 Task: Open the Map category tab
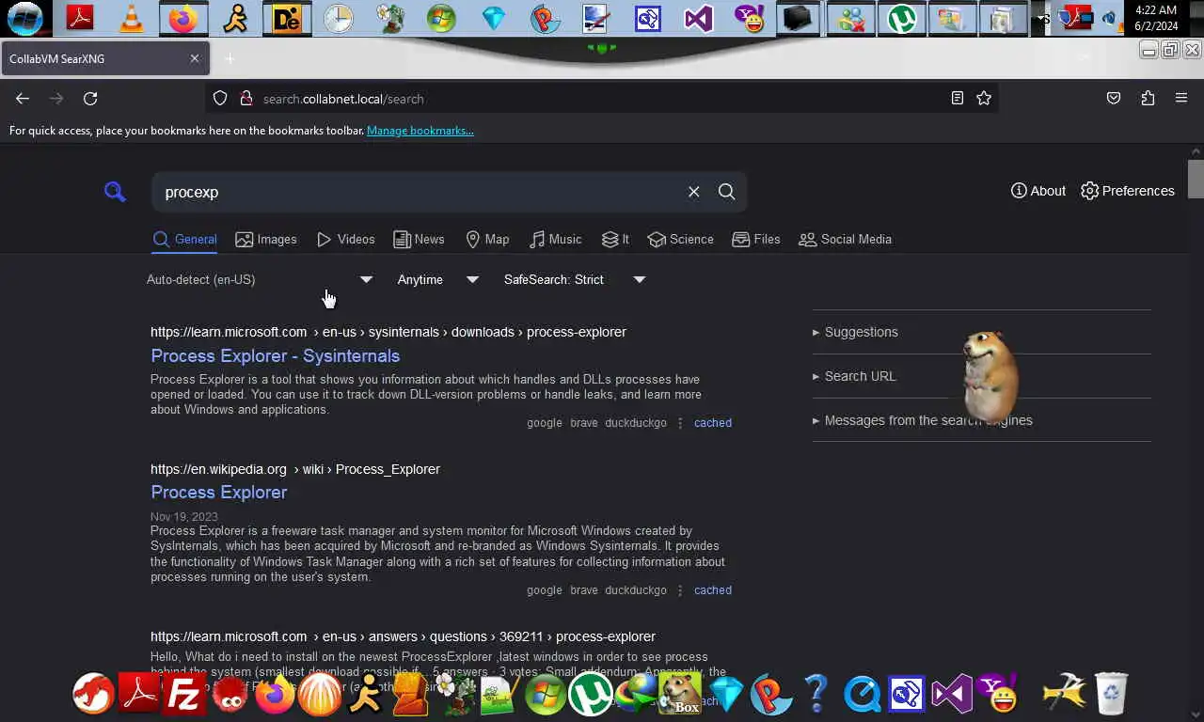coord(487,239)
